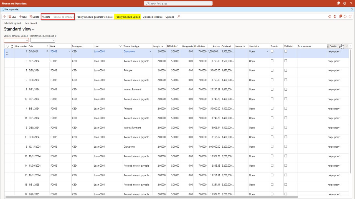Click the 16,906.94 amount cell
355x199 pixels.
(x=215, y=128)
